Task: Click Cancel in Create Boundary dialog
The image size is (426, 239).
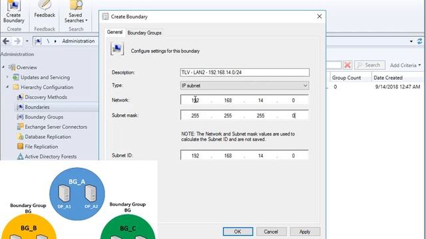Action: point(271,232)
